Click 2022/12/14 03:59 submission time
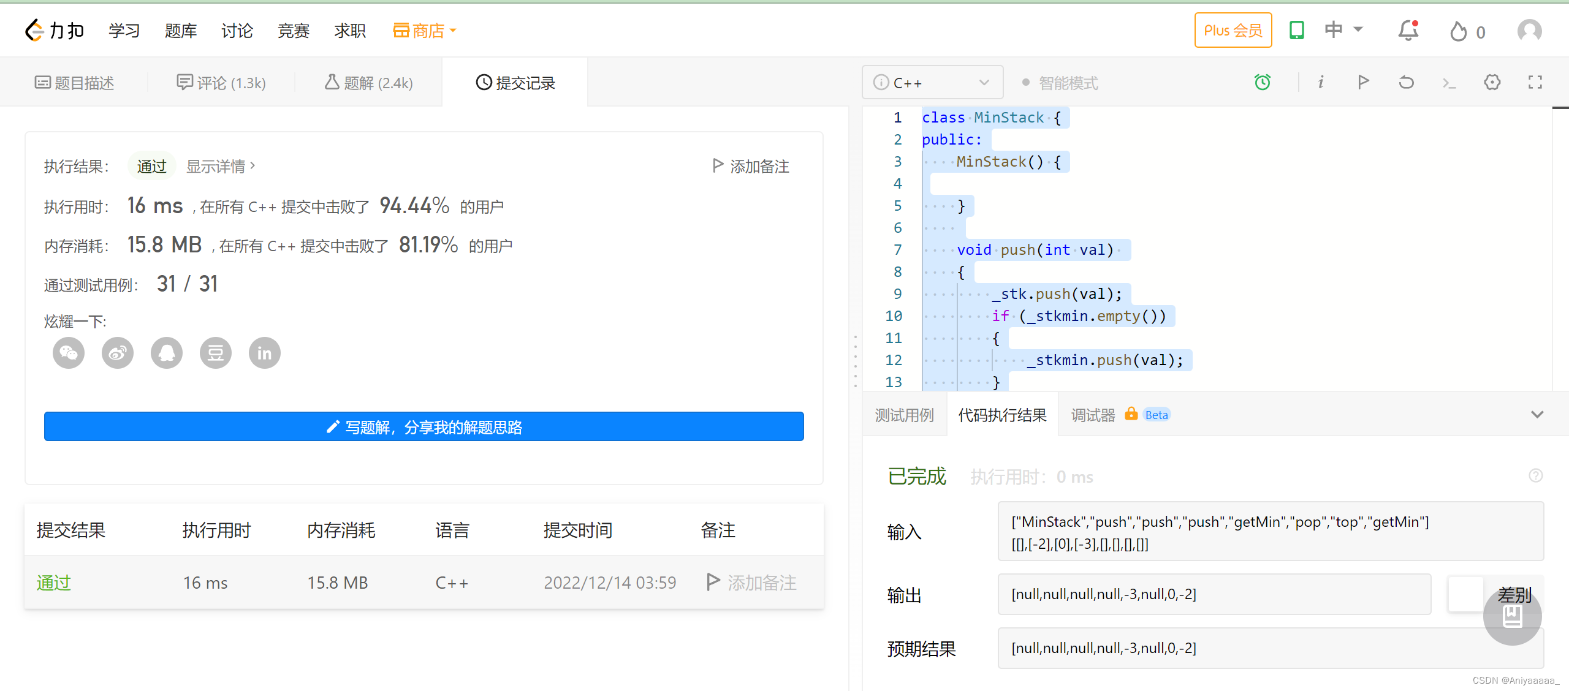Image resolution: width=1569 pixels, height=691 pixels. tap(610, 582)
